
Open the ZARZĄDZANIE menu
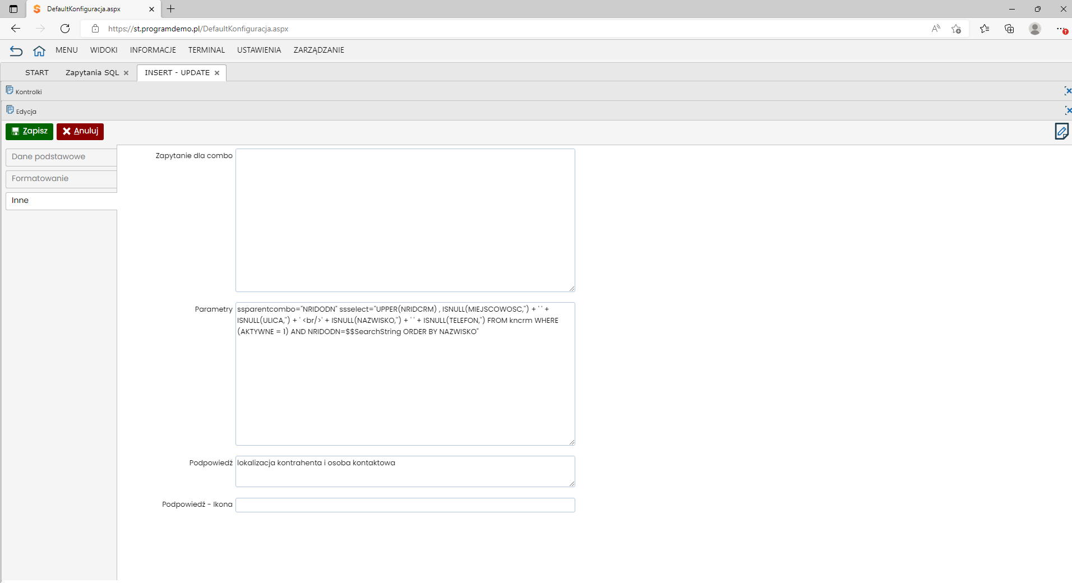pos(319,50)
